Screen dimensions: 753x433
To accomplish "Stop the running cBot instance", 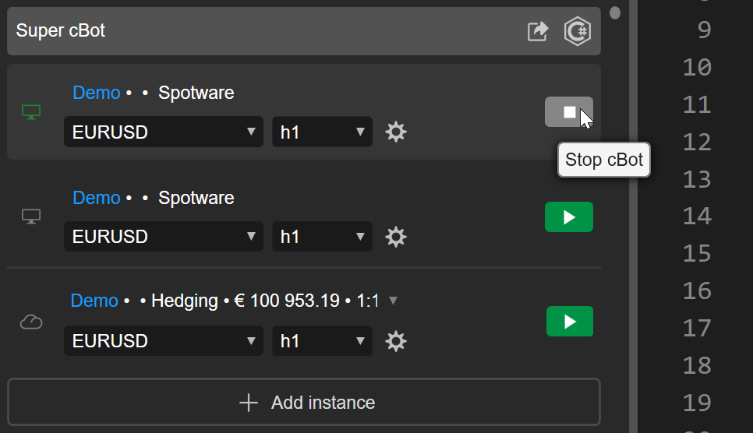I will pos(568,112).
